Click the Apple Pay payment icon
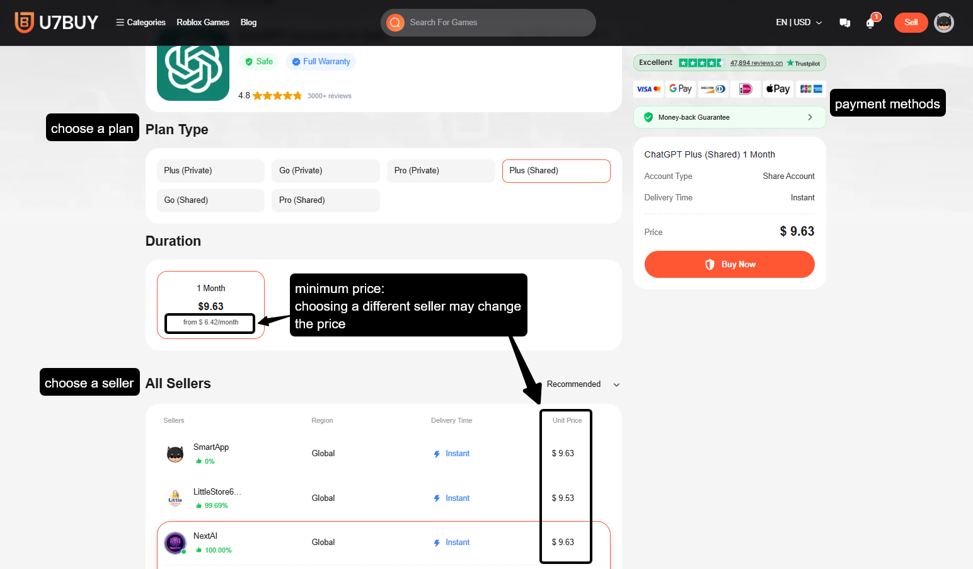 tap(778, 89)
